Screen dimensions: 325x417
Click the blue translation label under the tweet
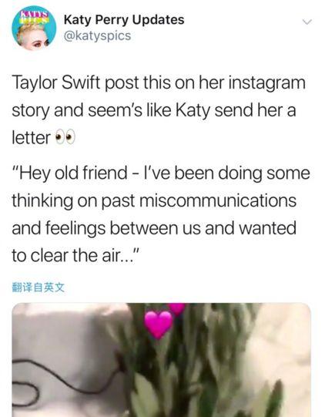point(39,288)
